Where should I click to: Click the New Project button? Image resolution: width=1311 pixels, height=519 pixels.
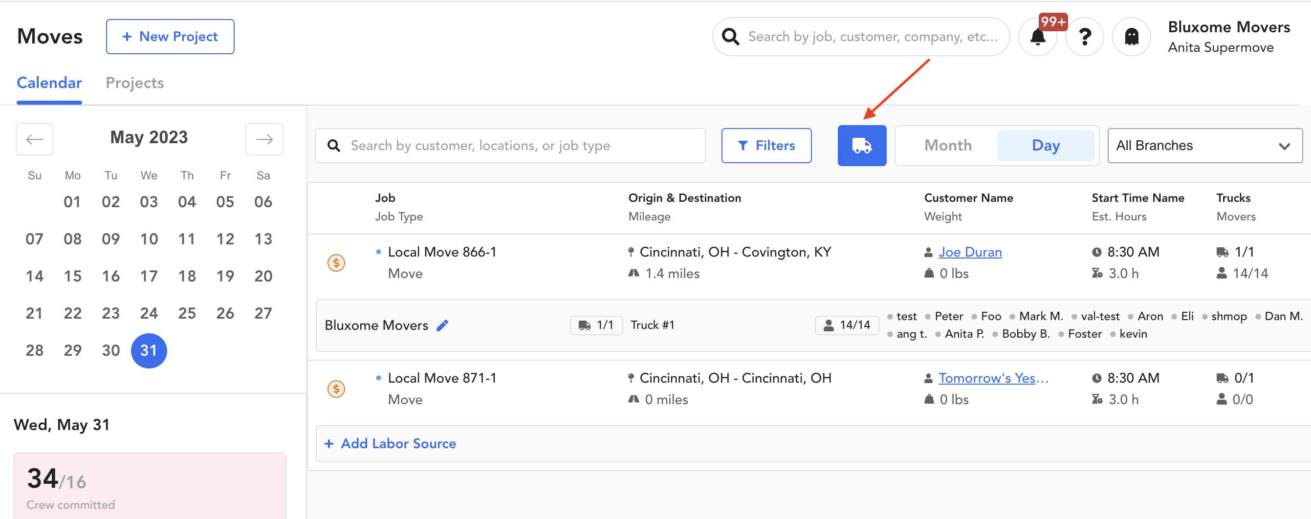(170, 37)
